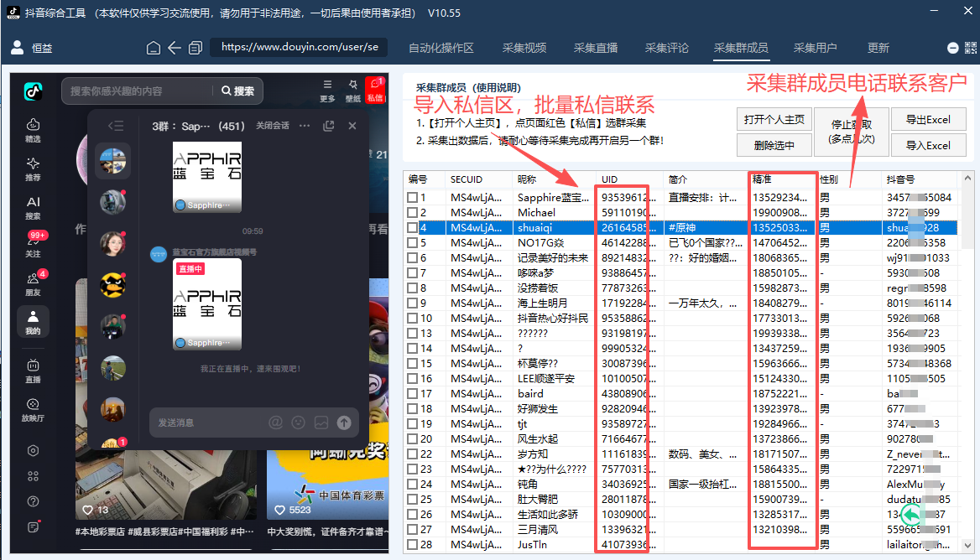Click help question-mark icon in sidebar
The width and height of the screenshot is (980, 560).
coord(33,501)
